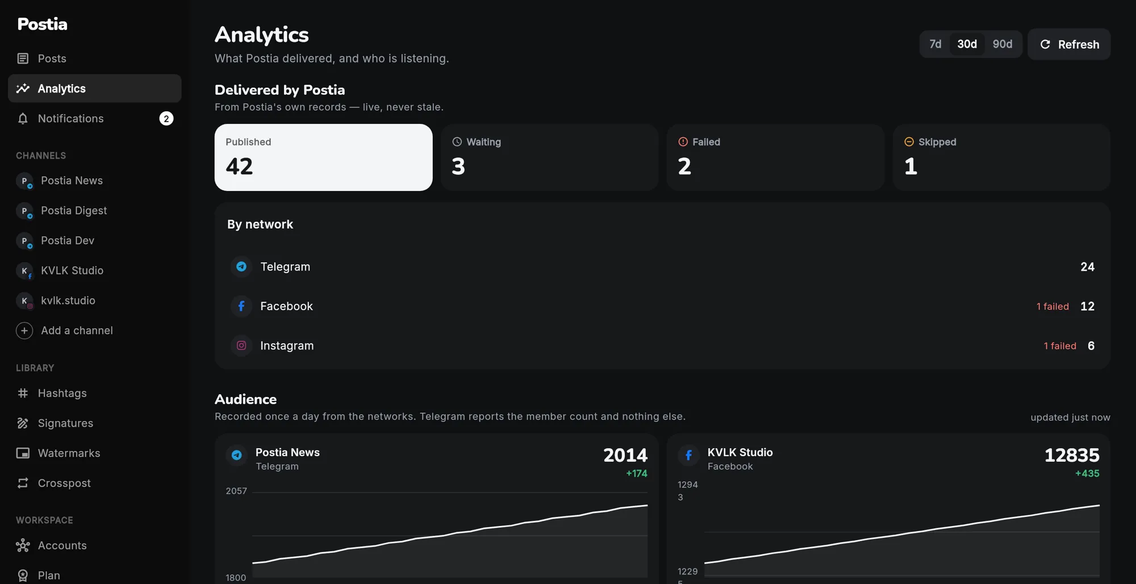This screenshot has height=584, width=1136.
Task: Click the Crosspost arrows icon
Action: [x=23, y=483]
